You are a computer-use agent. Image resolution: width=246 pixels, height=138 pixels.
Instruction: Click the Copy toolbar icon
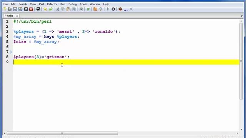(x=63, y=9)
